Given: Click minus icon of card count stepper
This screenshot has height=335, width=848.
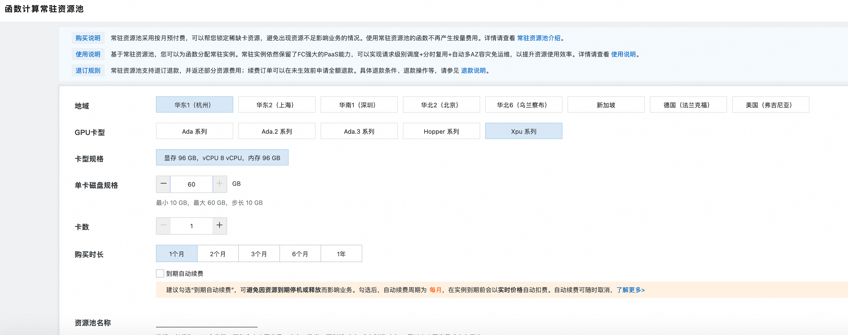Looking at the screenshot, I should (x=163, y=226).
